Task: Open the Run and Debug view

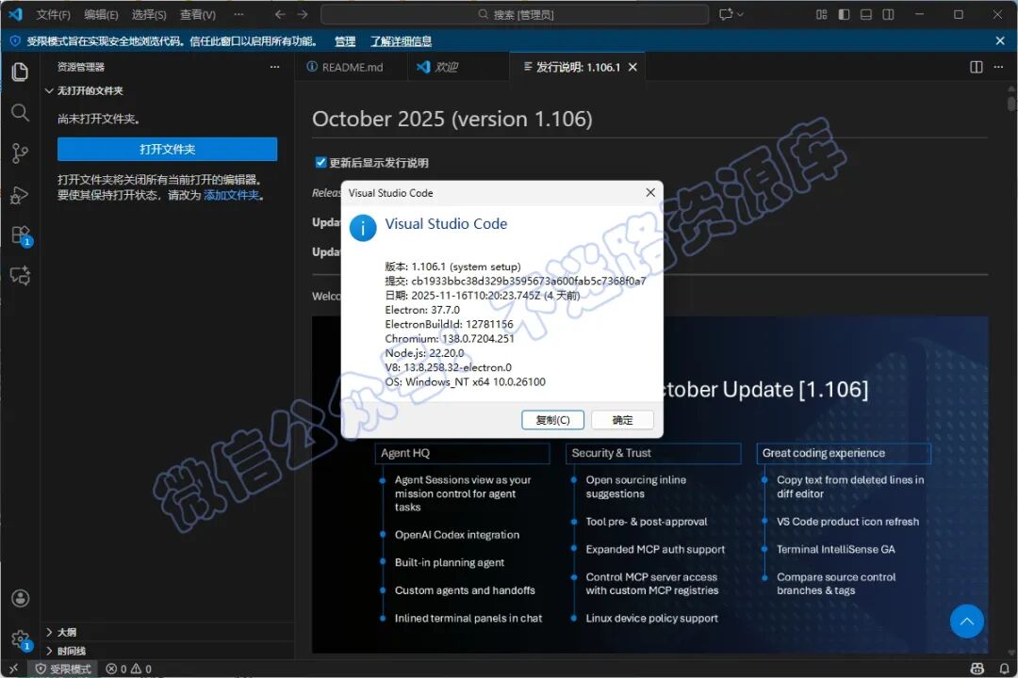Action: pyautogui.click(x=20, y=195)
